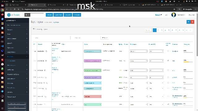
Task: Open the red status dropdown
Action: pyautogui.click(x=93, y=97)
